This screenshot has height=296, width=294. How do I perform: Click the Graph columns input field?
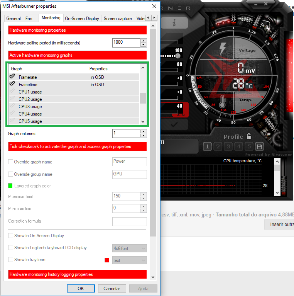coord(126,133)
